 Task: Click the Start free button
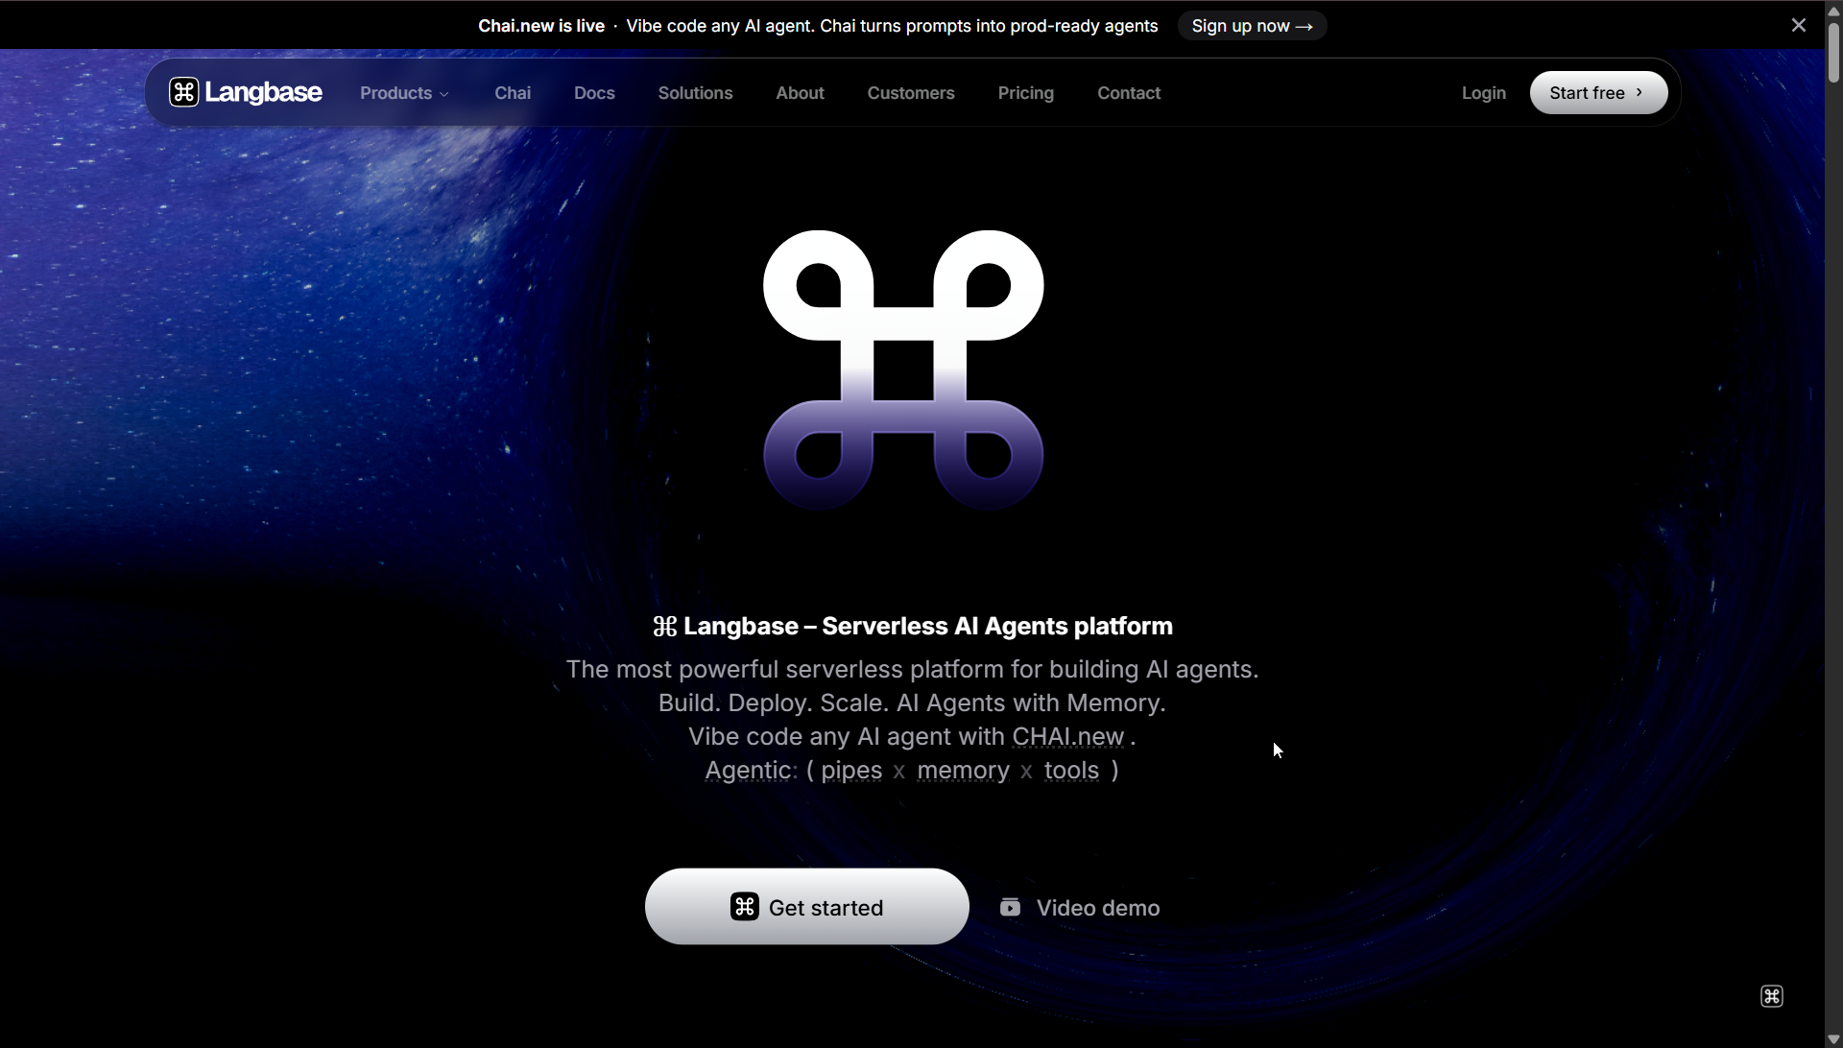click(x=1598, y=93)
